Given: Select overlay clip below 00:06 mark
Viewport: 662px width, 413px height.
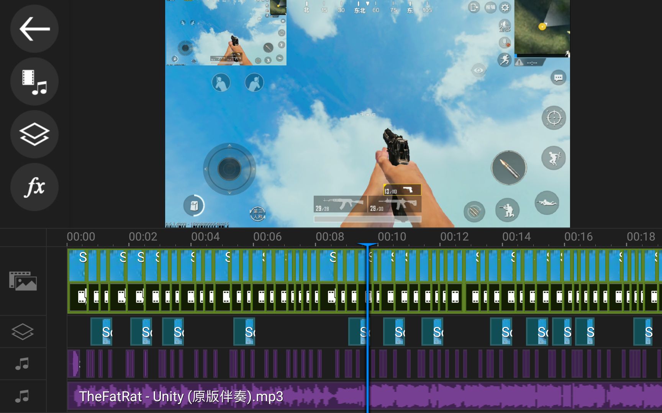Looking at the screenshot, I should pyautogui.click(x=244, y=332).
